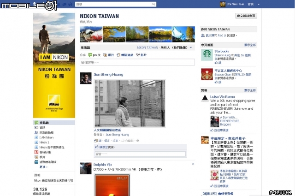Click the I AM NIKON cover image
Viewport: 295px width, 196px height.
click(54, 65)
